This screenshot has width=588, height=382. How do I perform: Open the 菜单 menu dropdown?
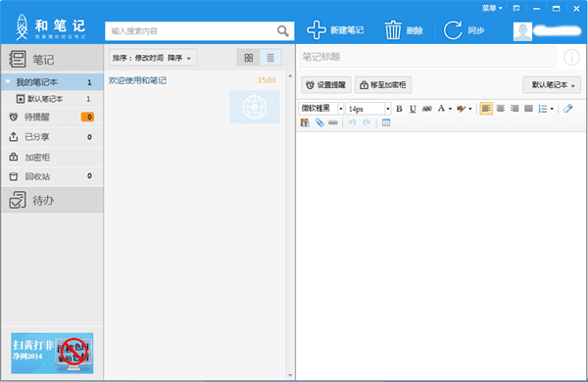[x=492, y=8]
